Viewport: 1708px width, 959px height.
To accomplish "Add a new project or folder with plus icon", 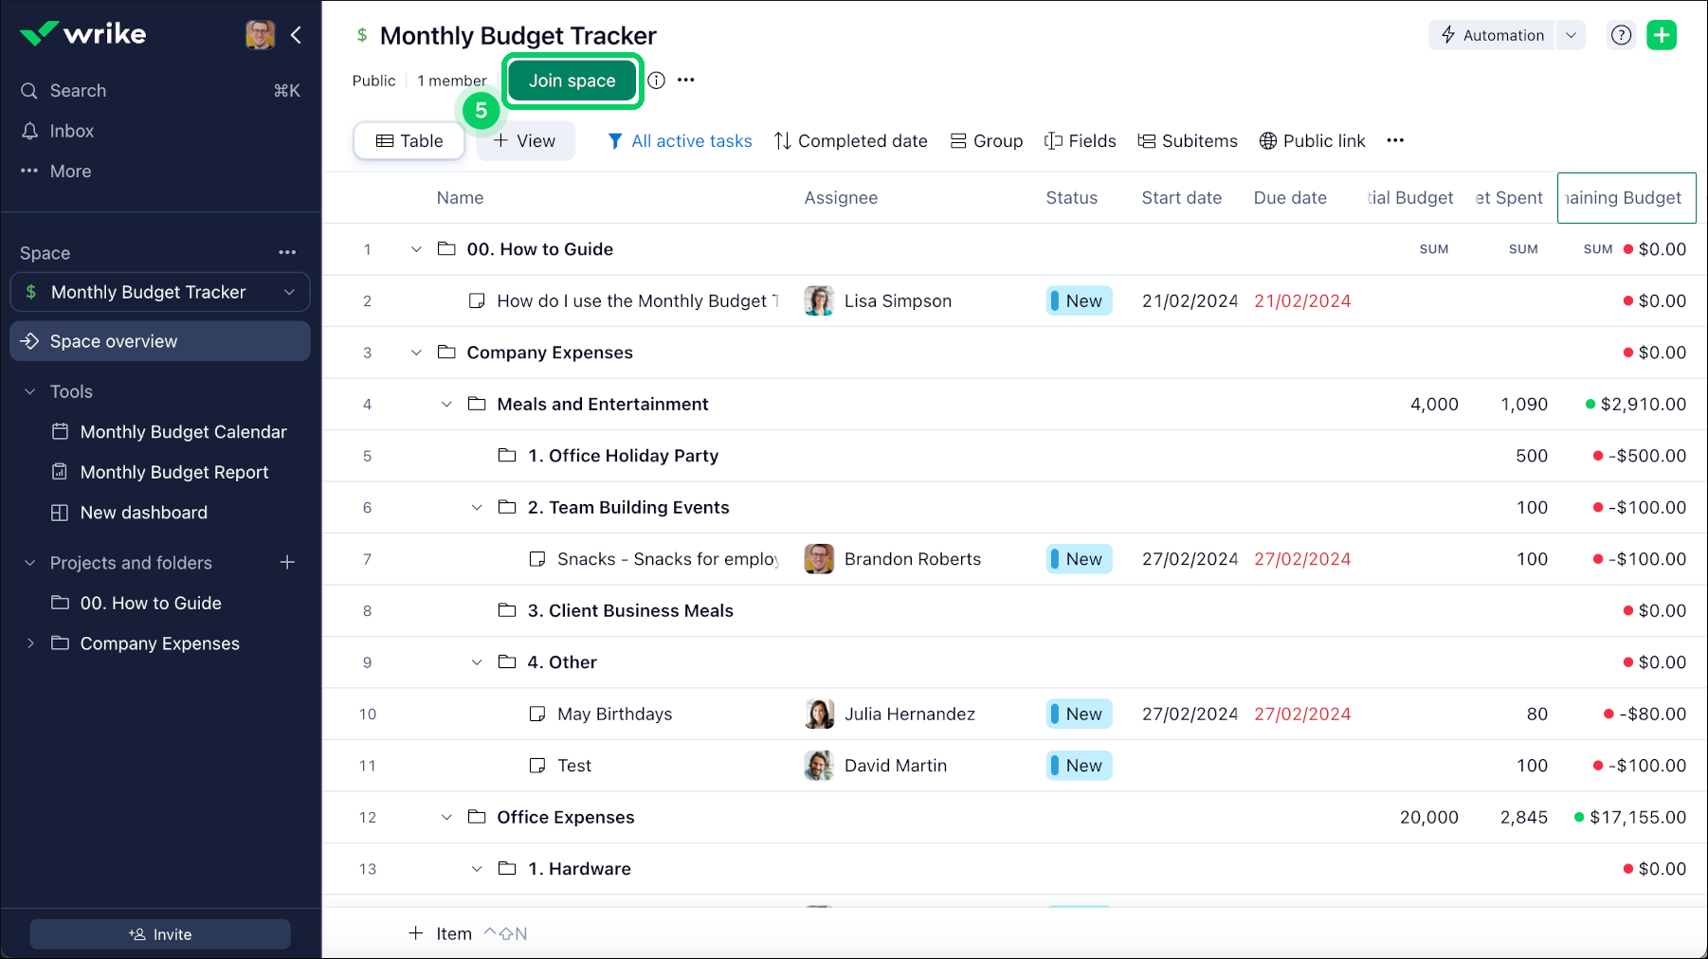I will click(x=287, y=563).
